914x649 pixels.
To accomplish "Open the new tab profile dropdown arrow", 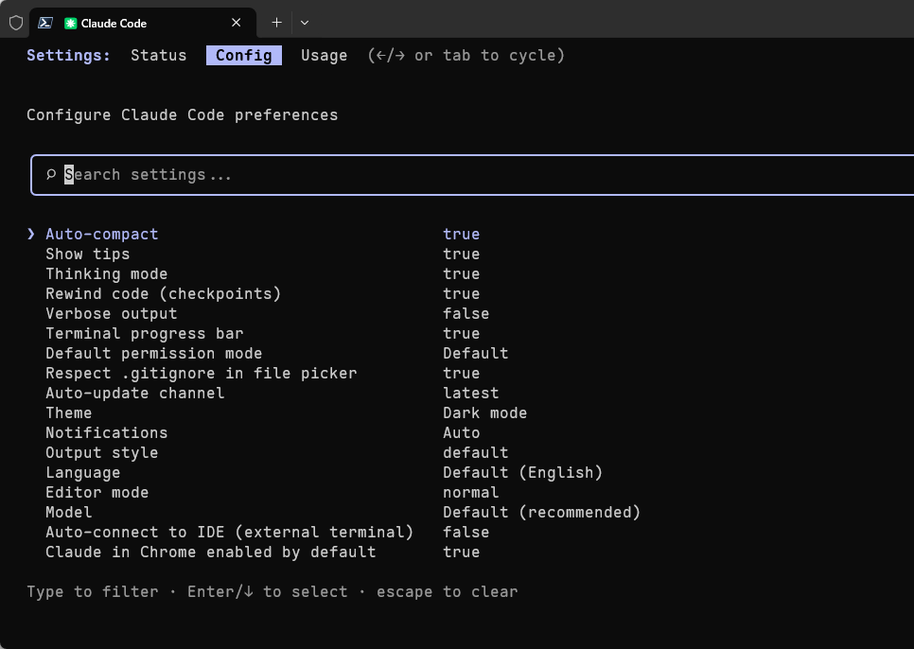I will (305, 23).
